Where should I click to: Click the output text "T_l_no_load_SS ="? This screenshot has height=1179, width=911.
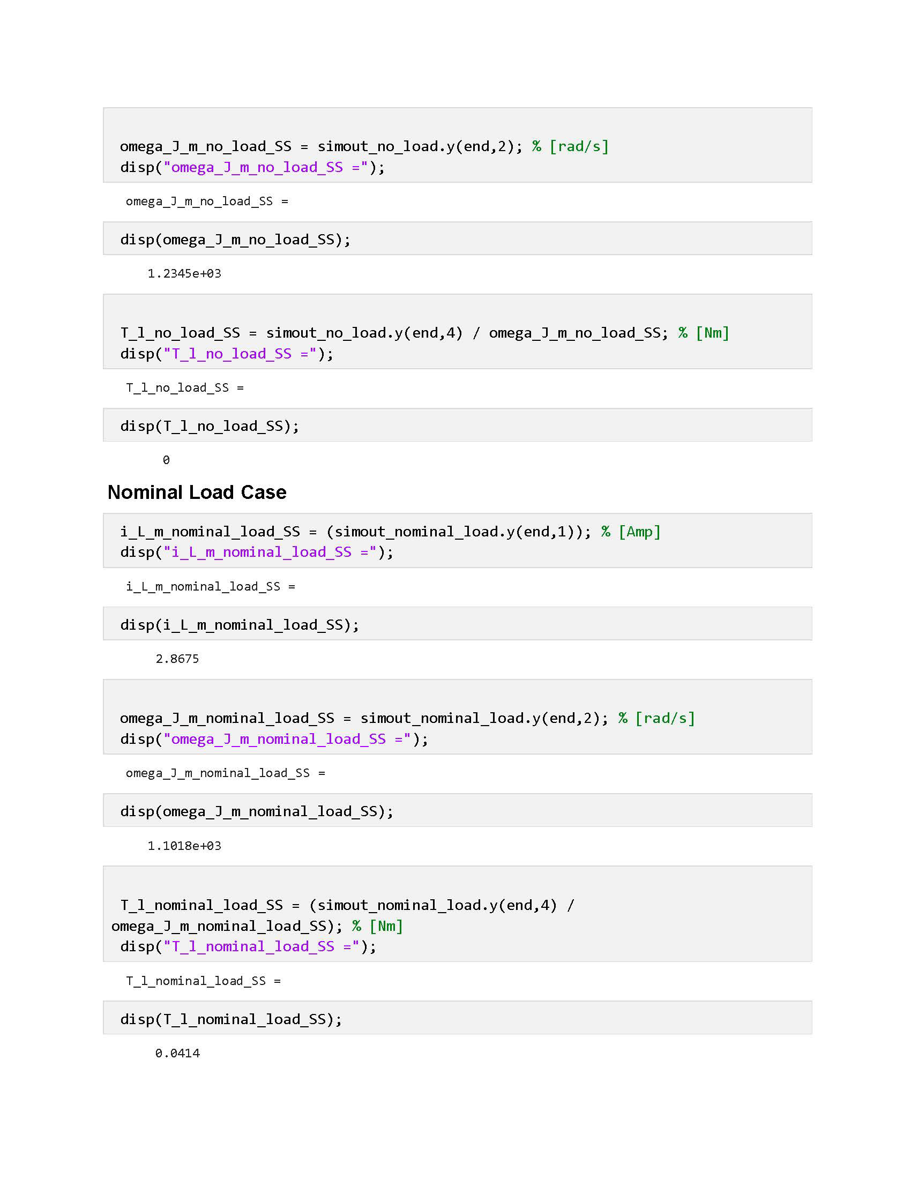[184, 387]
